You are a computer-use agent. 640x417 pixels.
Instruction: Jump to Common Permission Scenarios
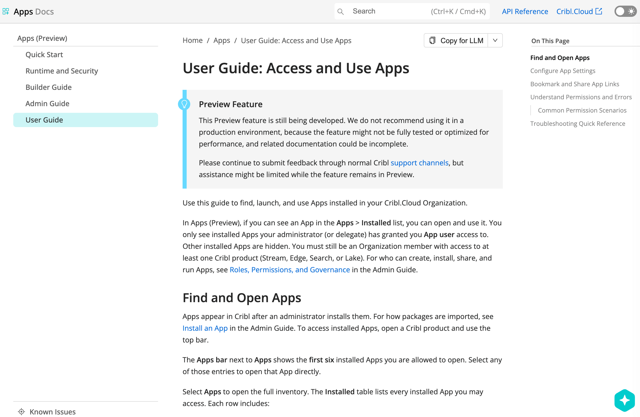pos(582,110)
